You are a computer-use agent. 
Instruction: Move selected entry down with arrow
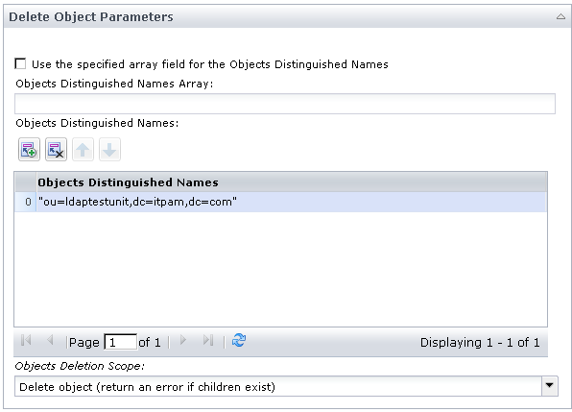[109, 149]
